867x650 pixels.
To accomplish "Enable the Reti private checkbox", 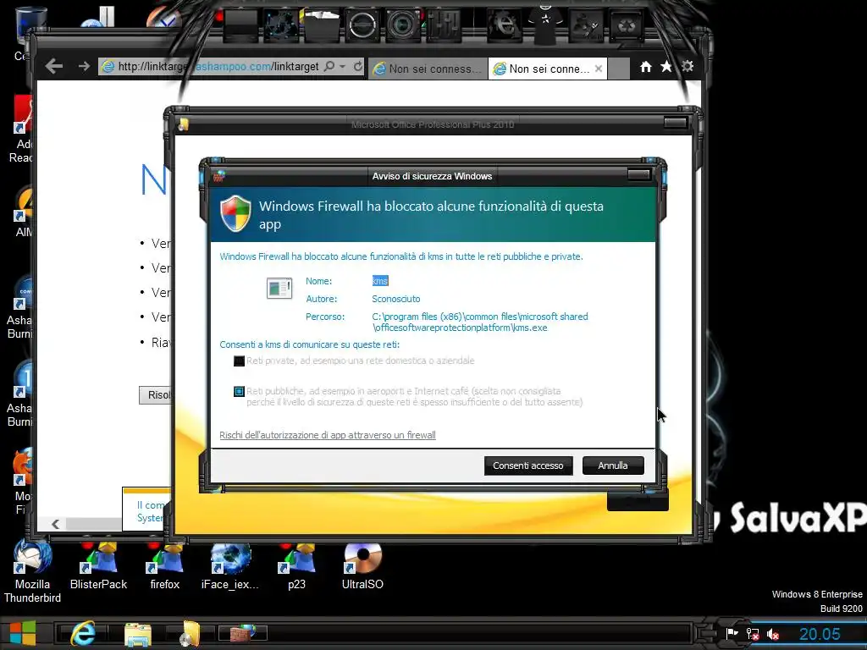I will point(239,361).
